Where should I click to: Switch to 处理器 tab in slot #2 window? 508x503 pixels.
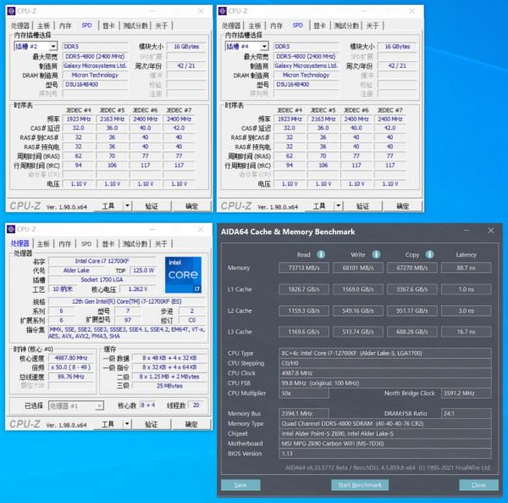coord(19,25)
